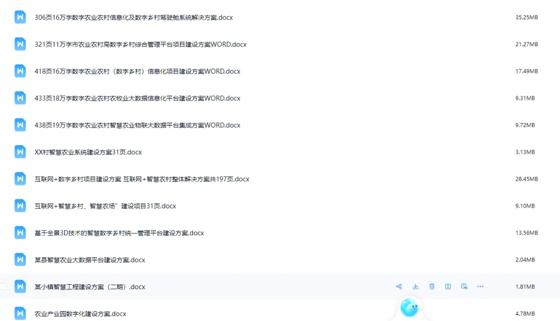This screenshot has height=321, width=560.
Task: Open the three-dot more options menu
Action: point(480,286)
